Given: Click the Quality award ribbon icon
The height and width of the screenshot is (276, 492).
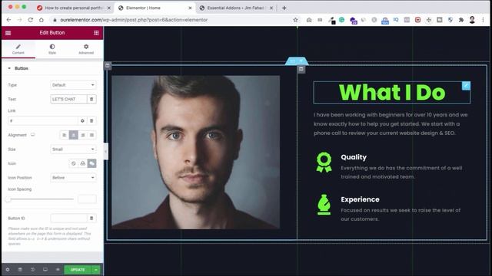Looking at the screenshot, I should click(324, 162).
